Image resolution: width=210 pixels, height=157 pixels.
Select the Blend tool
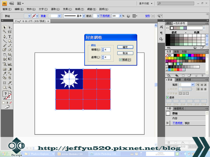(x=9, y=73)
